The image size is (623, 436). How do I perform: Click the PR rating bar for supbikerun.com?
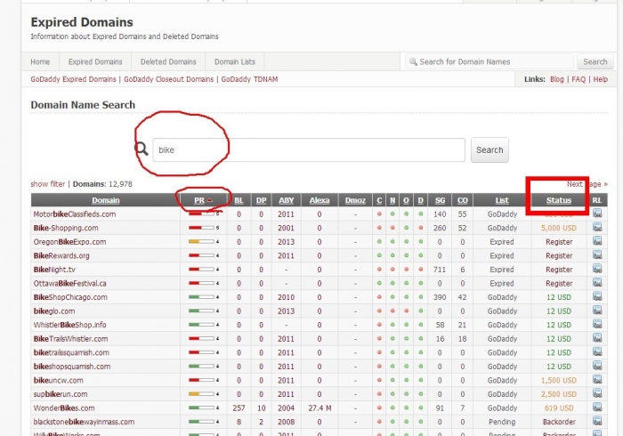pyautogui.click(x=201, y=393)
